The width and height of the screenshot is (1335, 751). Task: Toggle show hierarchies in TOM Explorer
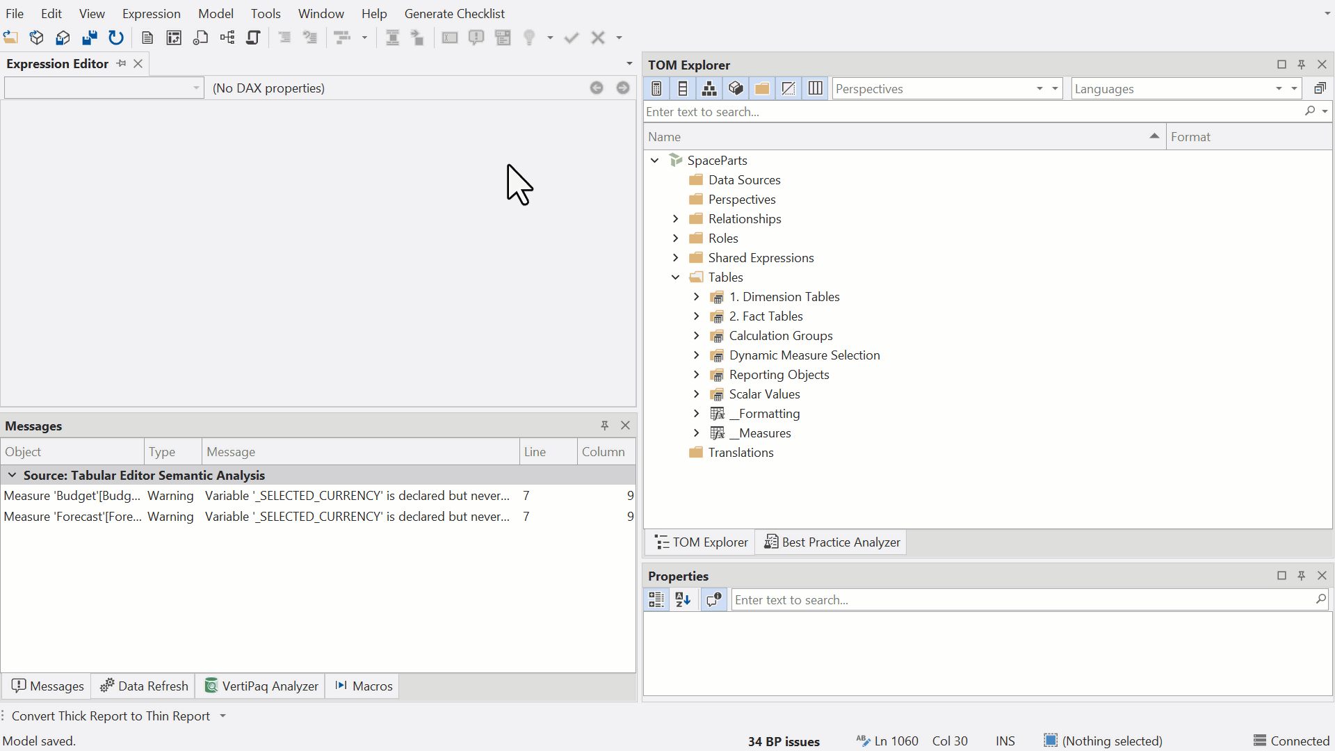pyautogui.click(x=709, y=88)
